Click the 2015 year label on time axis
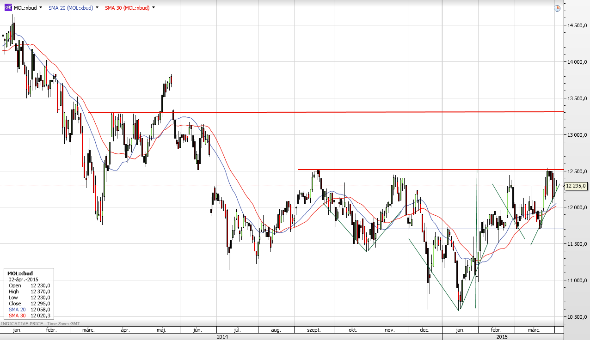Viewport: 590px width, 340px height. [502, 337]
